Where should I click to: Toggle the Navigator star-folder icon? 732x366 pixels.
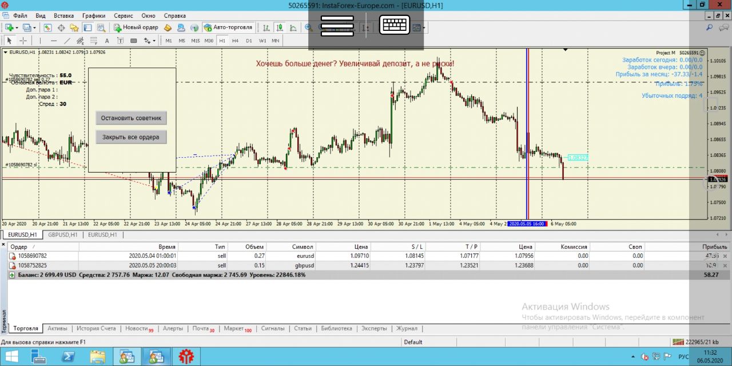pyautogui.click(x=74, y=27)
